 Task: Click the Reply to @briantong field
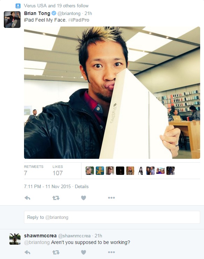[112, 217]
